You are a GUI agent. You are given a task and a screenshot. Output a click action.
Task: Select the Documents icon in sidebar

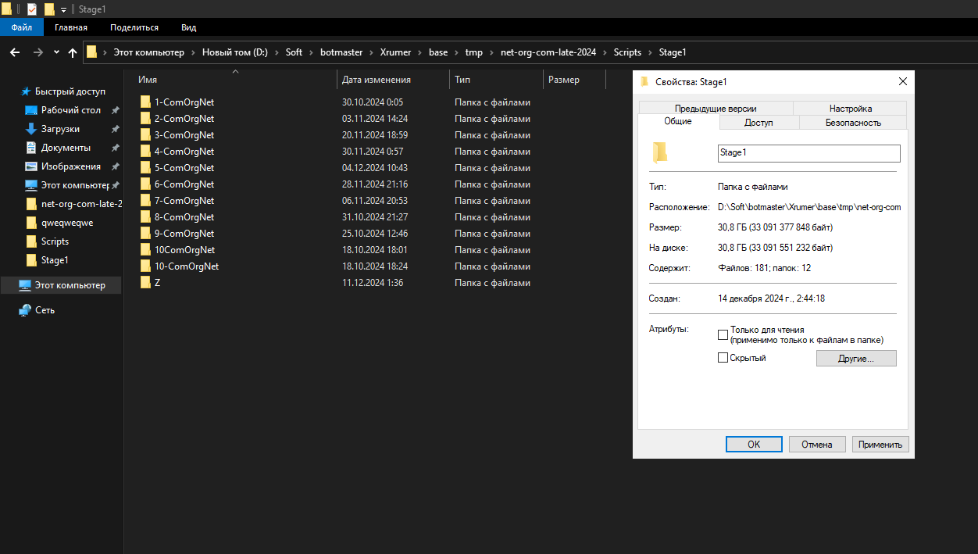(31, 148)
